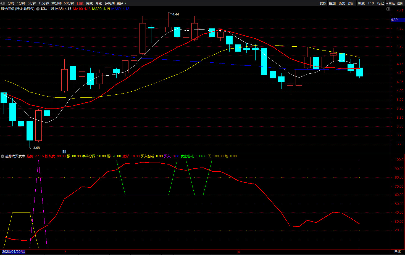Open the 画线 drawing tools
The height and width of the screenshot is (255, 405).
pos(361,3)
